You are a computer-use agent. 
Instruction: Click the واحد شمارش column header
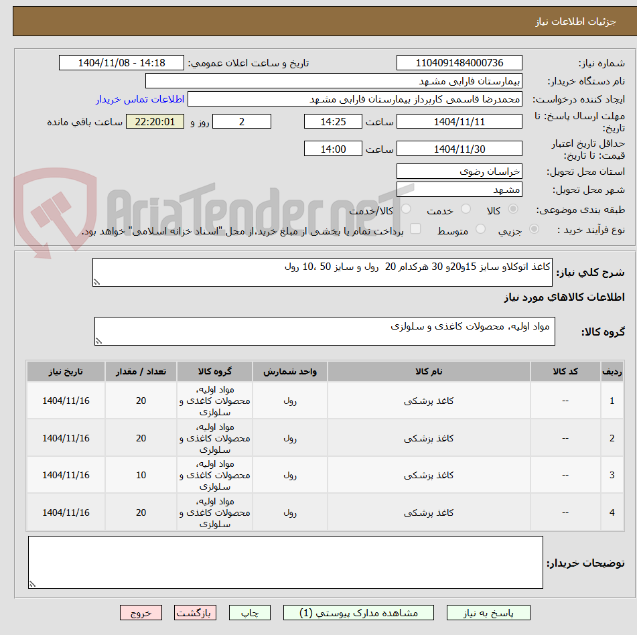(x=289, y=371)
